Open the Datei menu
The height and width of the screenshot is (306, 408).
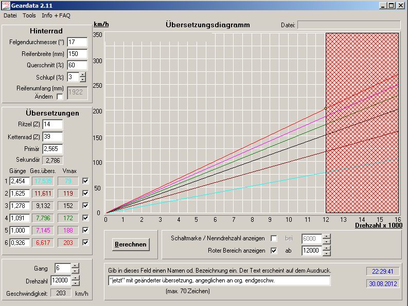(10, 15)
